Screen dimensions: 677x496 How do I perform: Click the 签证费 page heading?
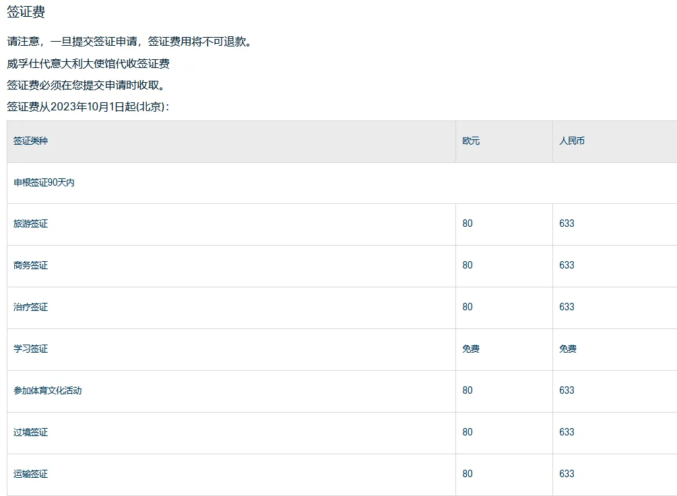26,12
